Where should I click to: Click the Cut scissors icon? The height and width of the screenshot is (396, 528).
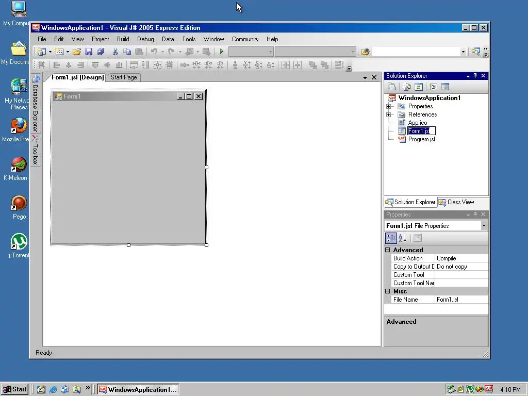(x=115, y=52)
